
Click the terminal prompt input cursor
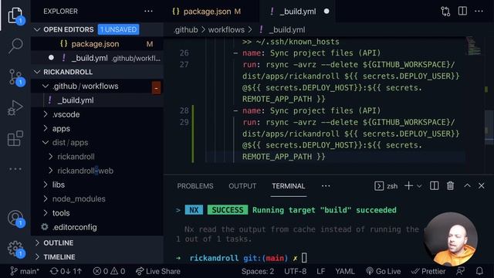pos(304,258)
